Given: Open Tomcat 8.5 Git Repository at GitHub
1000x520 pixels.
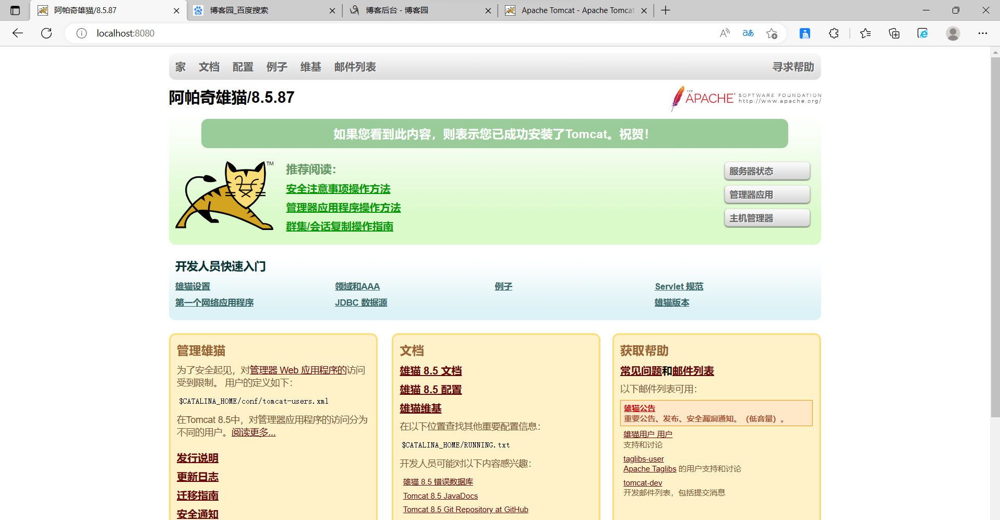Looking at the screenshot, I should click(x=466, y=510).
